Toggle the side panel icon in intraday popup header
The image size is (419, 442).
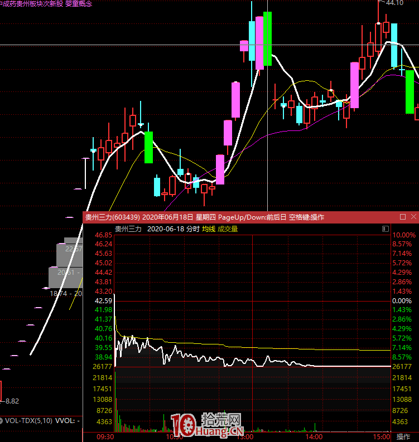[386, 229]
